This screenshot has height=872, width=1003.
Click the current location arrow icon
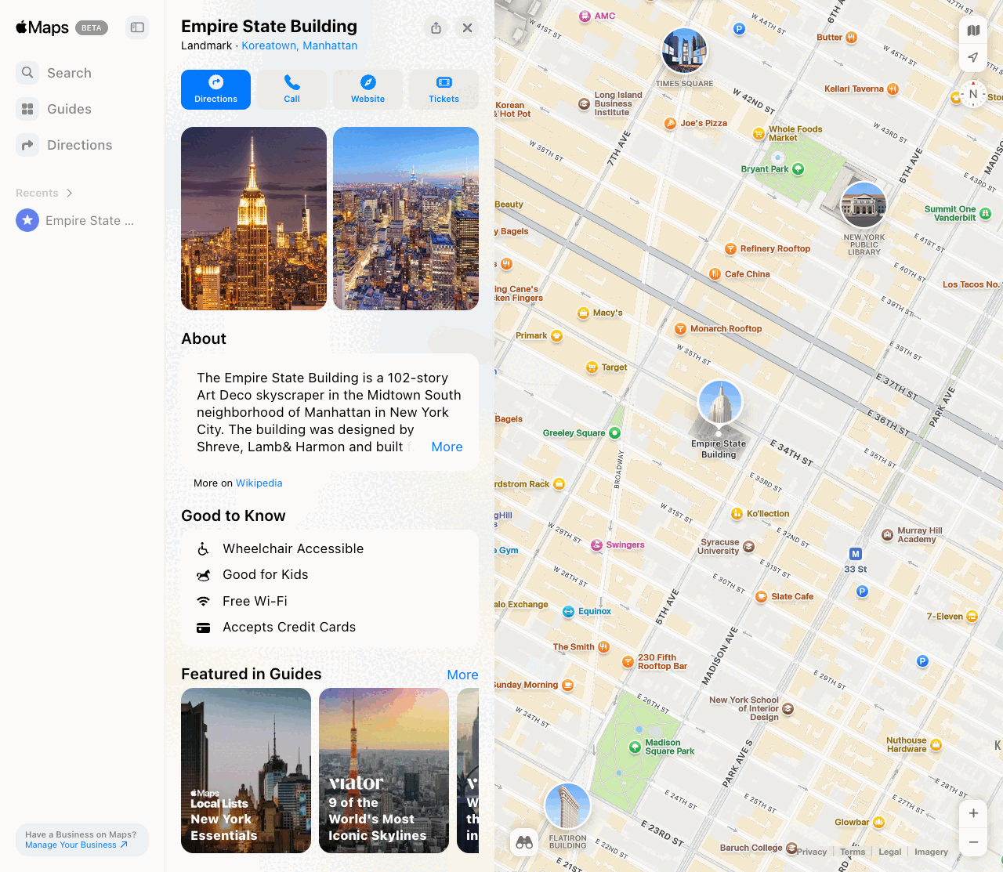click(973, 57)
